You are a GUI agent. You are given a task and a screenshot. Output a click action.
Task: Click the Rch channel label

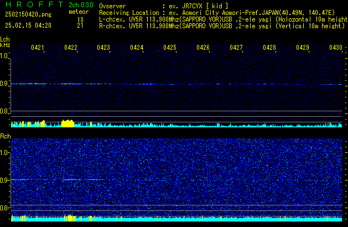click(6, 136)
